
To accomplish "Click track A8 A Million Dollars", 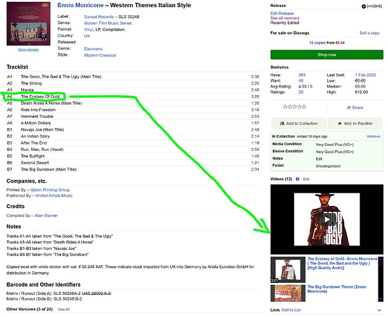I will coord(36,123).
